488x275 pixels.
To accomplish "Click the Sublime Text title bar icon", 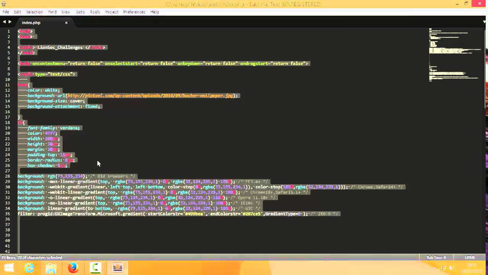I will click(3, 4).
